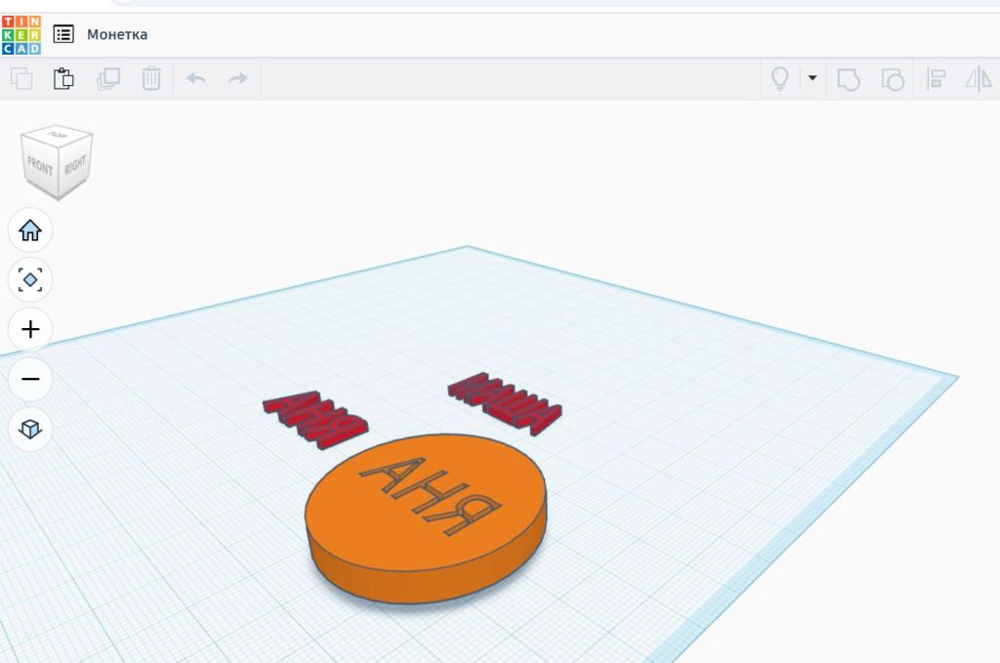Click the FRONT face of the view cube
The image size is (1000, 663).
(x=39, y=166)
